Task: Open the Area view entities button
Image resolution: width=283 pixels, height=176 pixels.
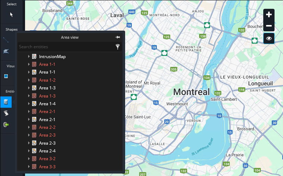Action: (x=6, y=102)
